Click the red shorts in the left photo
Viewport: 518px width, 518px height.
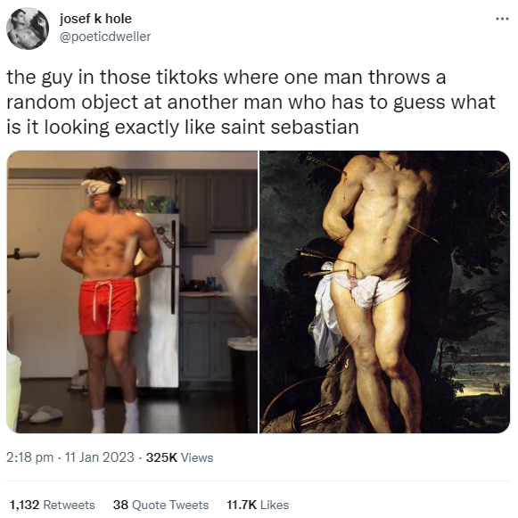click(108, 307)
